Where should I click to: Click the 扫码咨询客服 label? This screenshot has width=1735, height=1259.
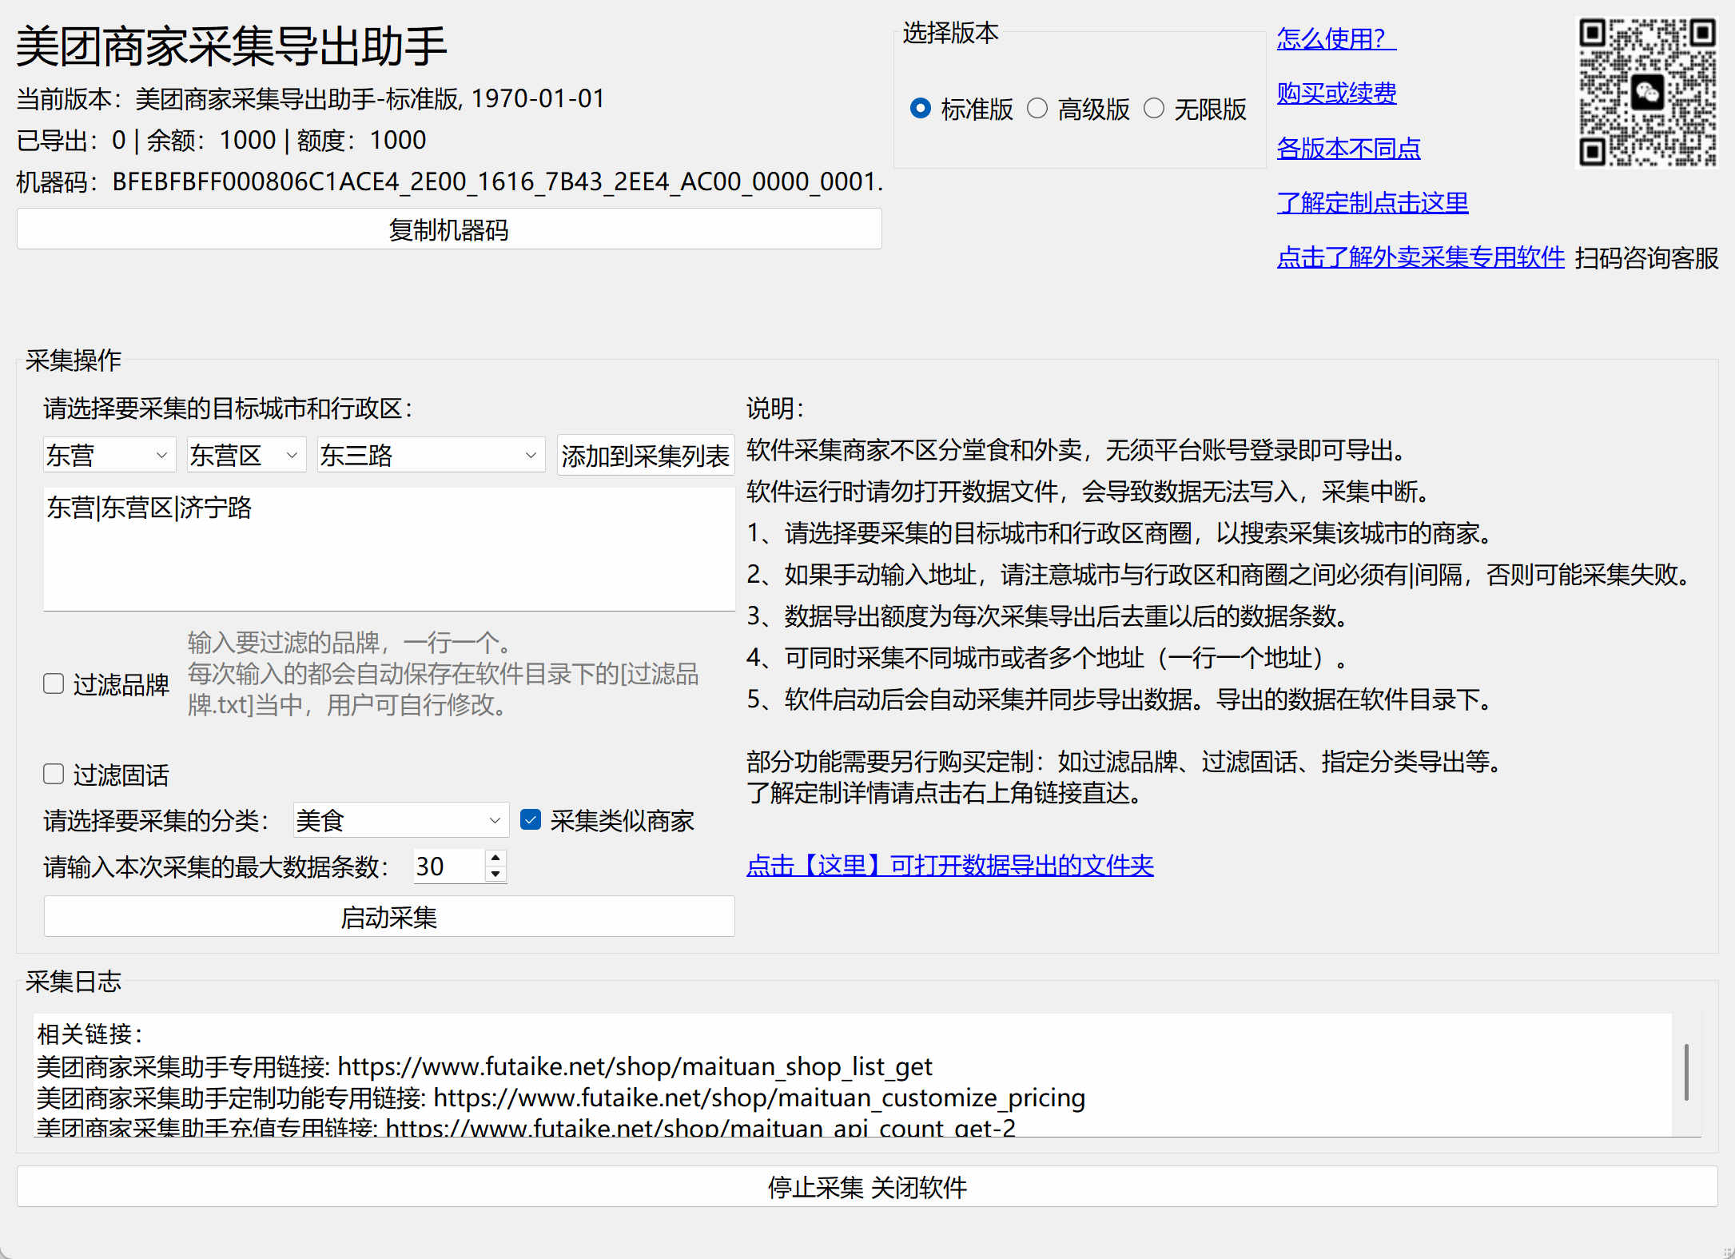tap(1646, 257)
